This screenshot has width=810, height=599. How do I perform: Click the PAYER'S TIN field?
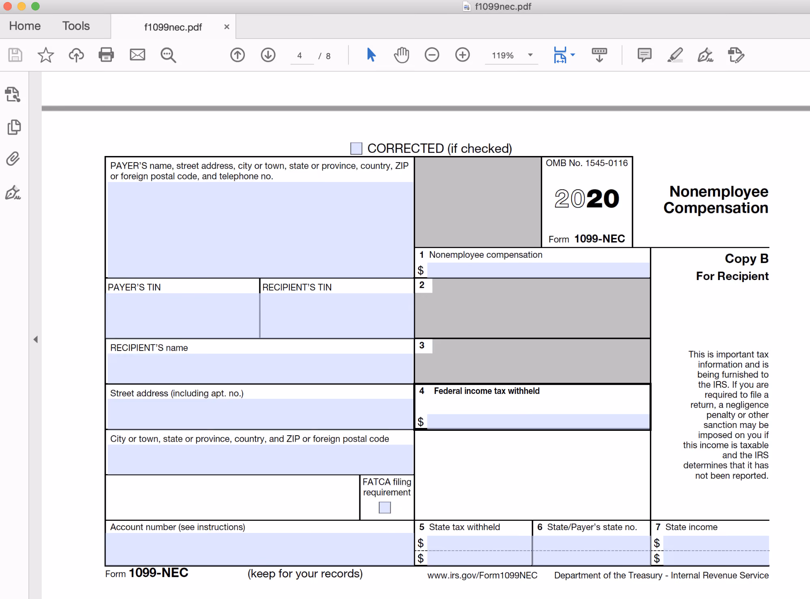coord(182,315)
